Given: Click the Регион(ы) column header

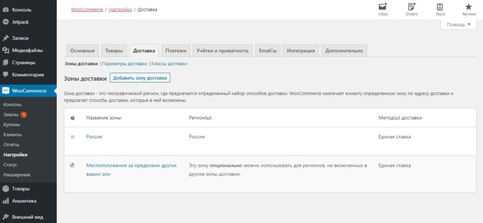Looking at the screenshot, I should tap(200, 118).
